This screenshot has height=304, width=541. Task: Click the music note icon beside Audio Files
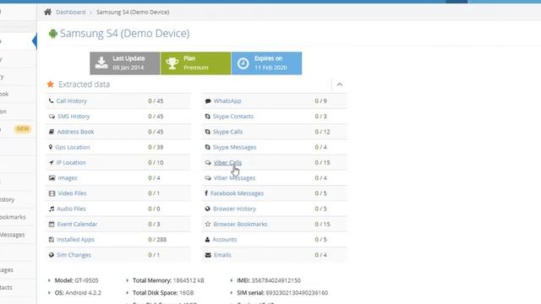52,209
